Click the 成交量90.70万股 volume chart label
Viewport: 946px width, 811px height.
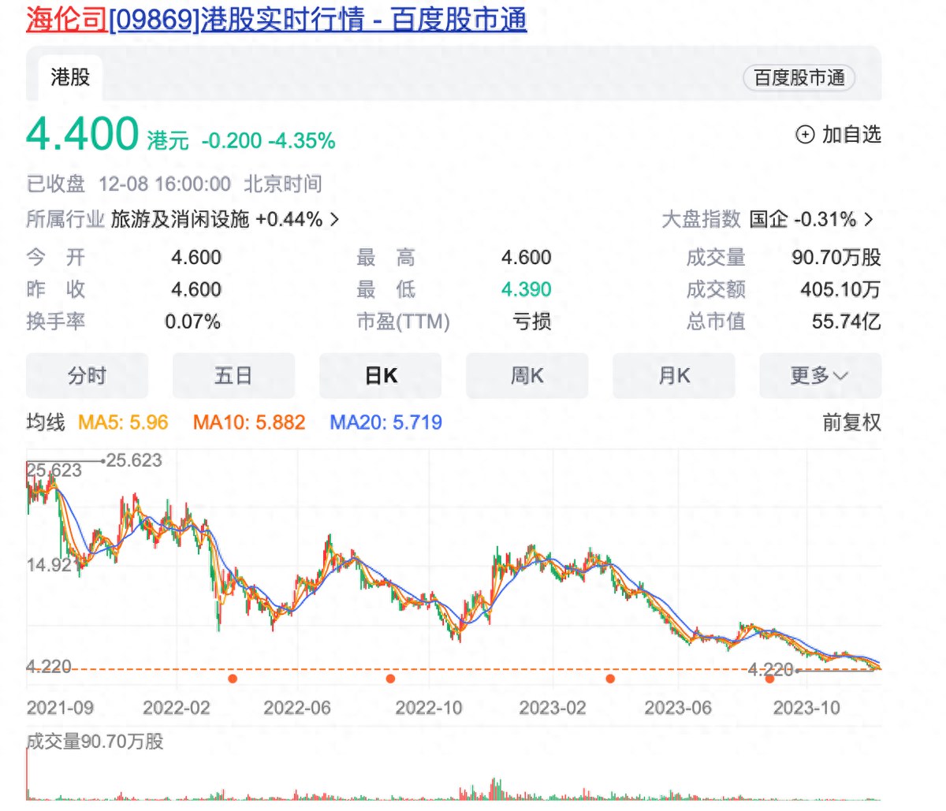click(x=95, y=742)
